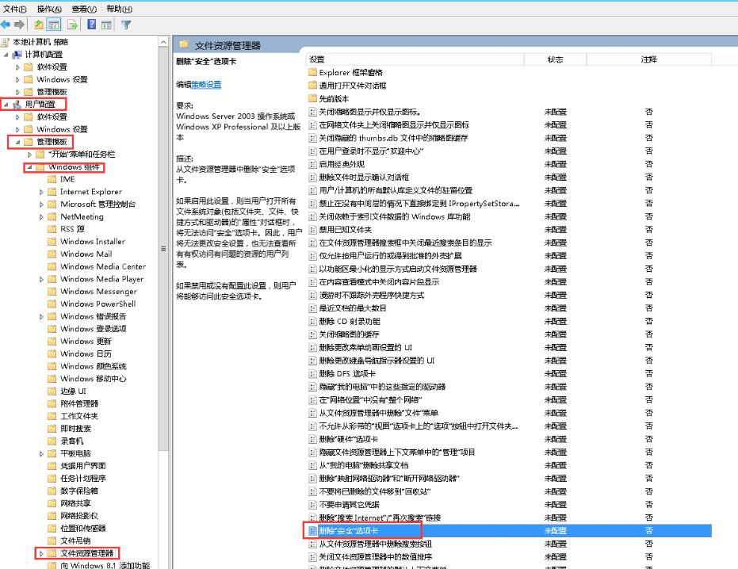Open the 查看(V) menu
Image resolution: width=738 pixels, height=569 pixels.
pos(84,9)
